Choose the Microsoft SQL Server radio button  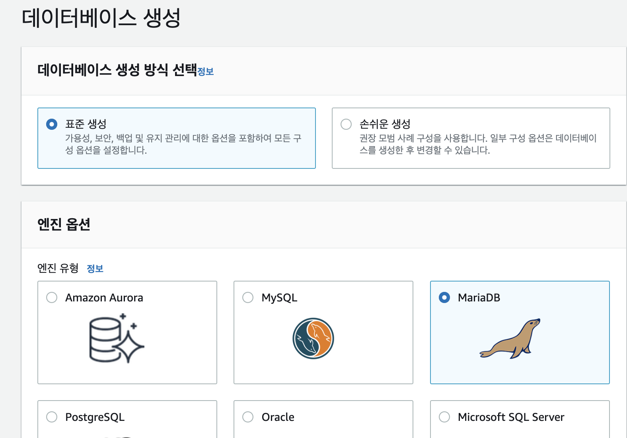tap(444, 417)
